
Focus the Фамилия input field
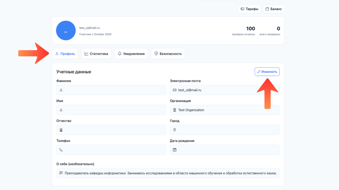[x=114, y=90]
